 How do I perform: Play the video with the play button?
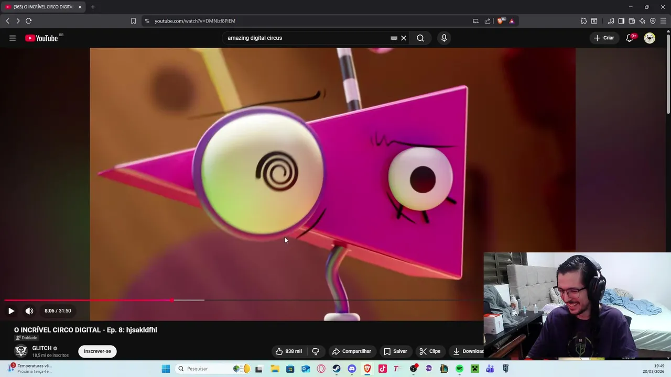pos(11,311)
